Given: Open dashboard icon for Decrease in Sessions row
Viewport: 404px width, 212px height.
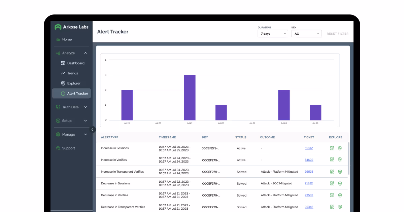Looking at the screenshot, I should coord(332,183).
